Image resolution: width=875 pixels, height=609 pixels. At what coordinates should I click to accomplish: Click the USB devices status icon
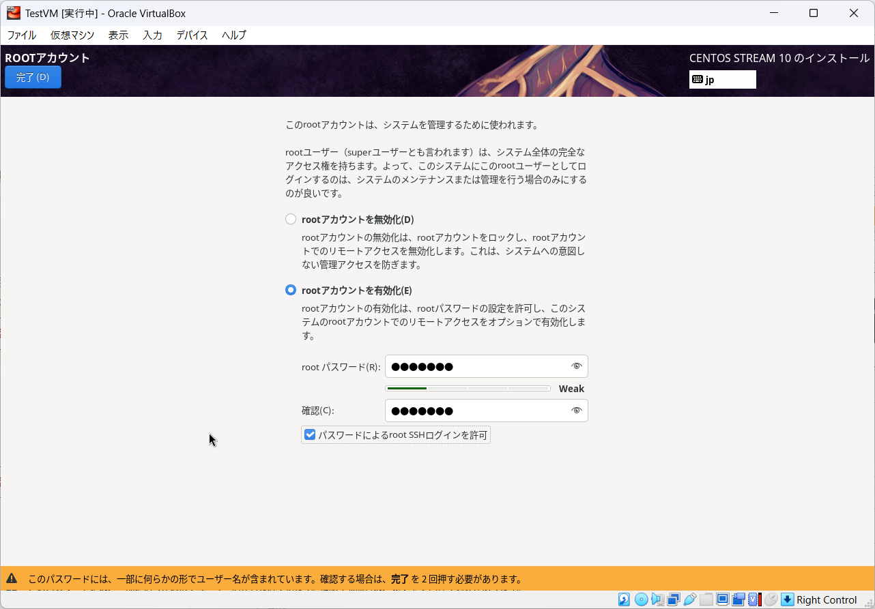pos(690,599)
